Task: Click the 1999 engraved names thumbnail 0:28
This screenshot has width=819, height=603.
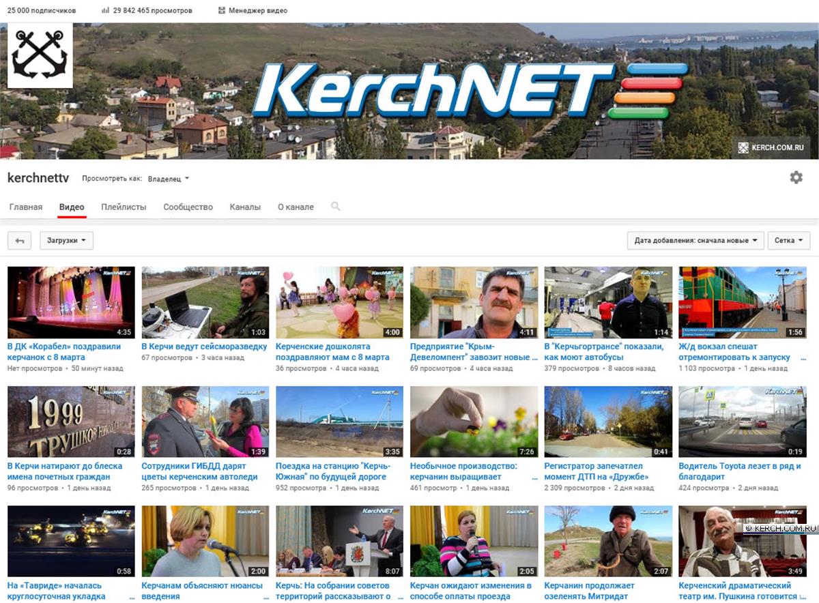Action: [x=71, y=422]
